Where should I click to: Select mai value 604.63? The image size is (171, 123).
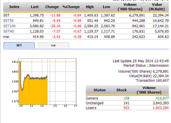click(x=163, y=37)
